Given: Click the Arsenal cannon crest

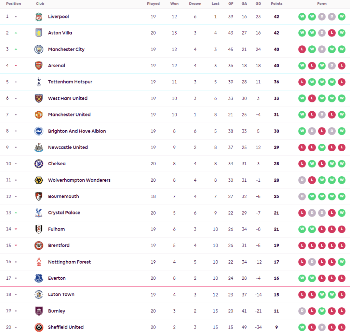Looking at the screenshot, I should (39, 66).
